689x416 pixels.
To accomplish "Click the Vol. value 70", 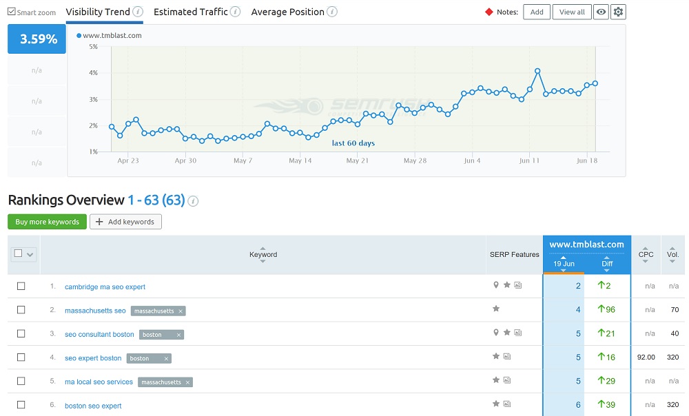I will click(675, 310).
